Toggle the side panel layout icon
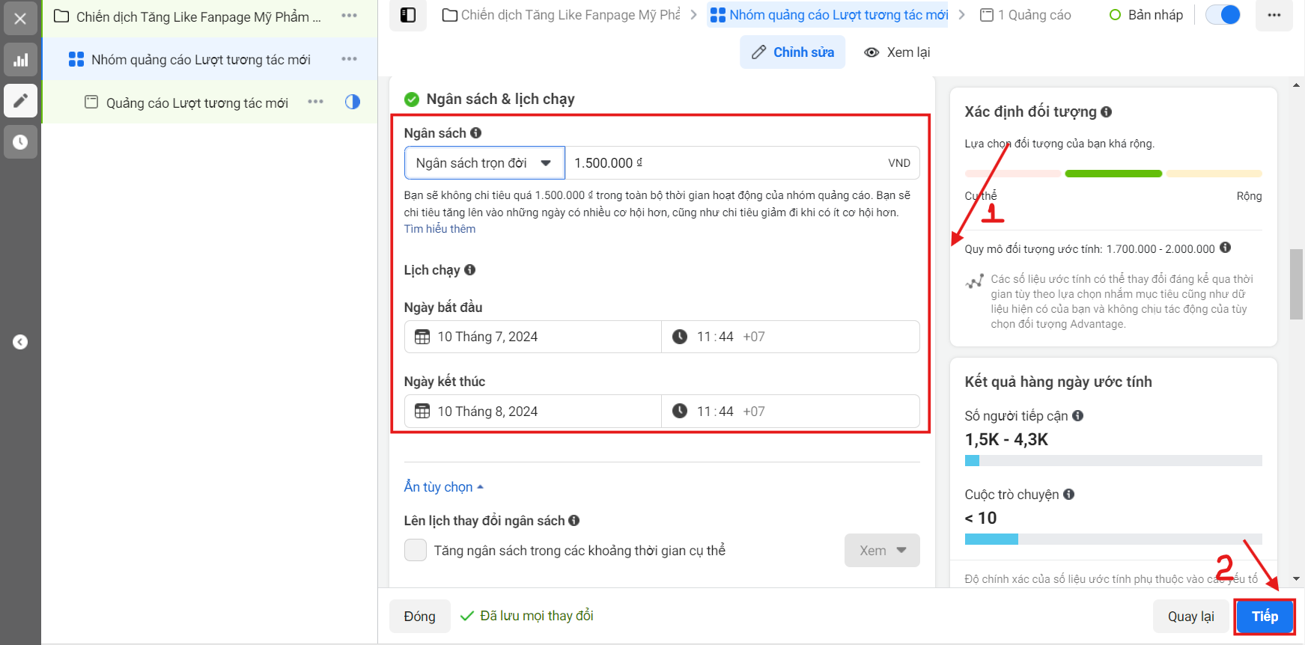The image size is (1305, 645). [x=408, y=15]
